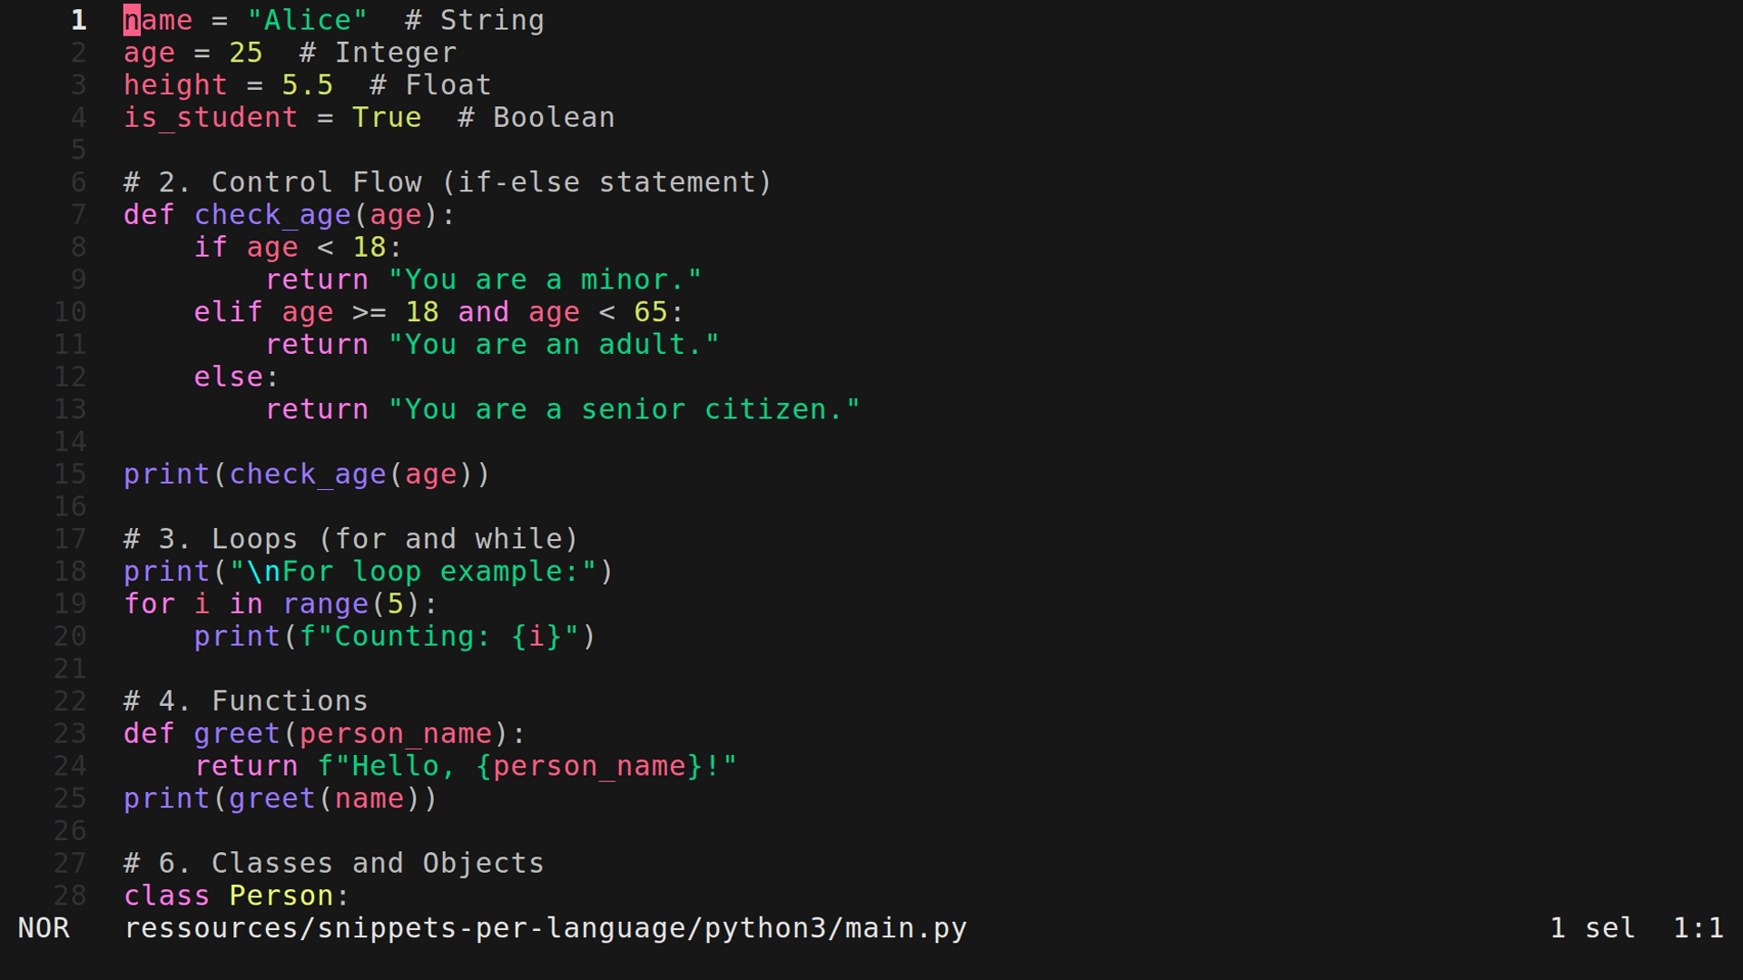Click the file path ressources/snippets-per-language/python3/main.py

[546, 928]
